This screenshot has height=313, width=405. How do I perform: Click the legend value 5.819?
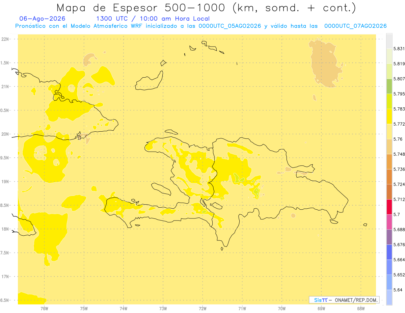pos(399,64)
